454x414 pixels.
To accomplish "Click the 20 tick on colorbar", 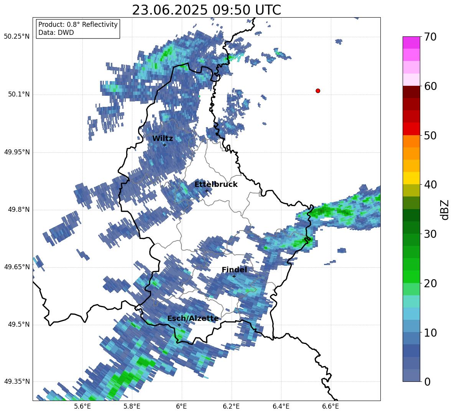I will pos(430,283).
